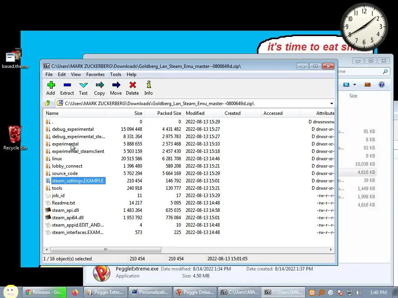Click the Readme.txt file icon
The height and width of the screenshot is (298, 398).
coord(48,203)
